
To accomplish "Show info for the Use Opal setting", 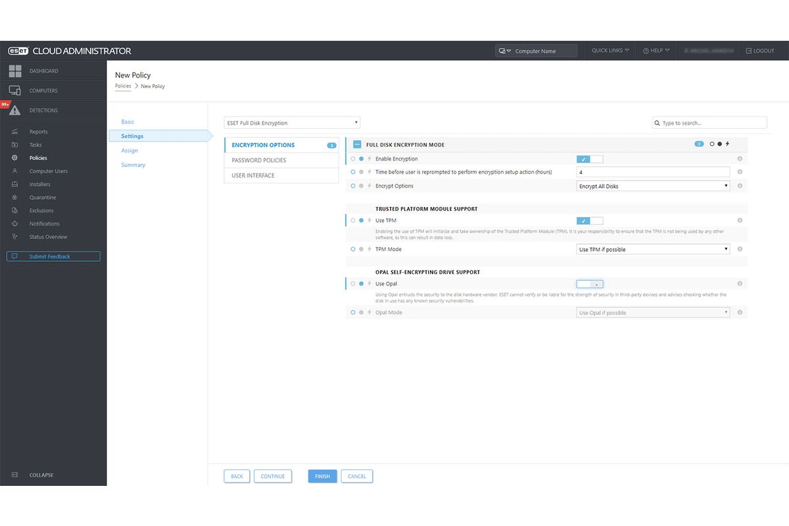I will tap(740, 283).
